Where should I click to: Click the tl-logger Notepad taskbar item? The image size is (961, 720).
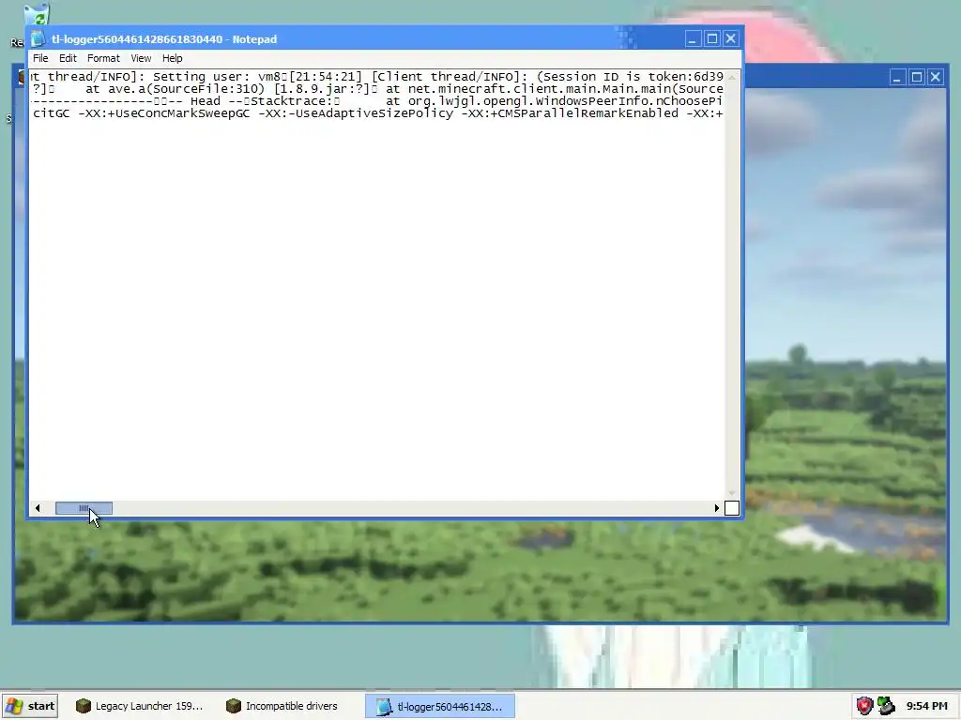(440, 706)
